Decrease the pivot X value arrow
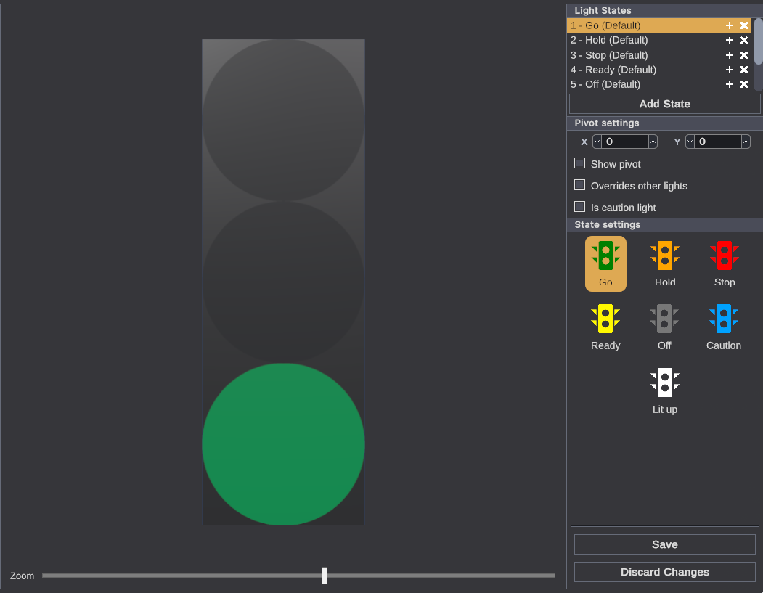Screen dimensions: 763x593 pyautogui.click(x=597, y=142)
